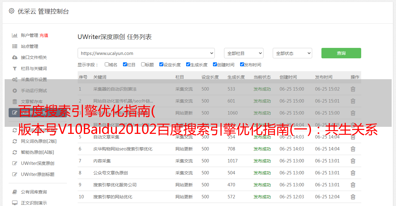Screen dimensions: 396x206
Task: Enable the 标题 display field checkbox
Action: pyautogui.click(x=143, y=64)
